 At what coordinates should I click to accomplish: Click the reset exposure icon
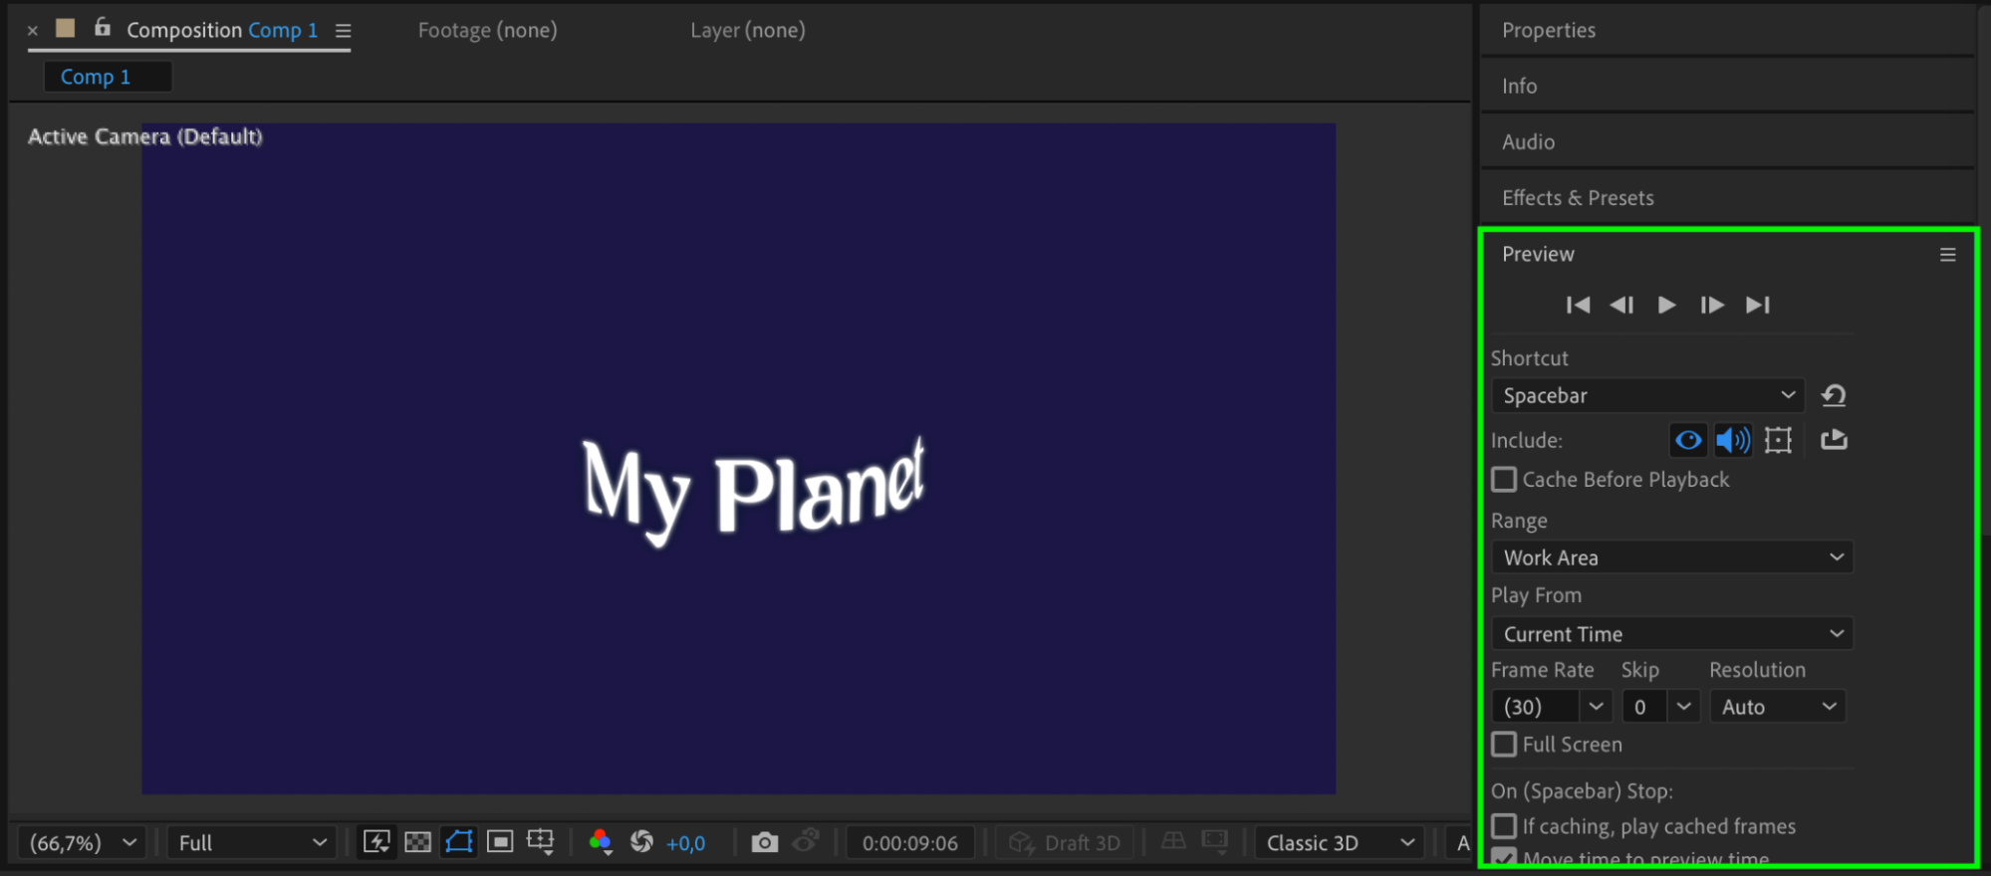click(x=641, y=842)
